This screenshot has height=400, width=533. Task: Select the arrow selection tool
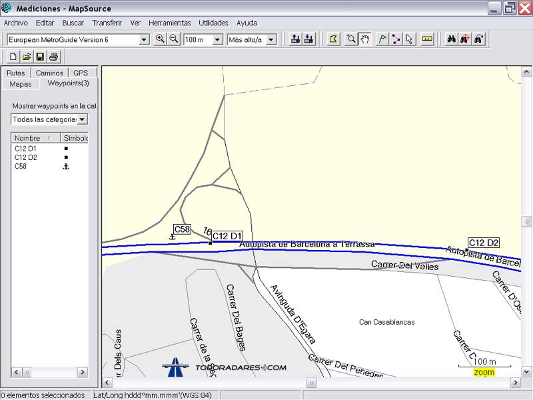[409, 39]
